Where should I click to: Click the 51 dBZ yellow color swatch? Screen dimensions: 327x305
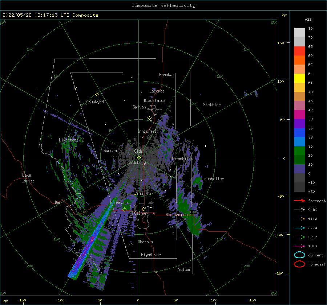(299, 78)
